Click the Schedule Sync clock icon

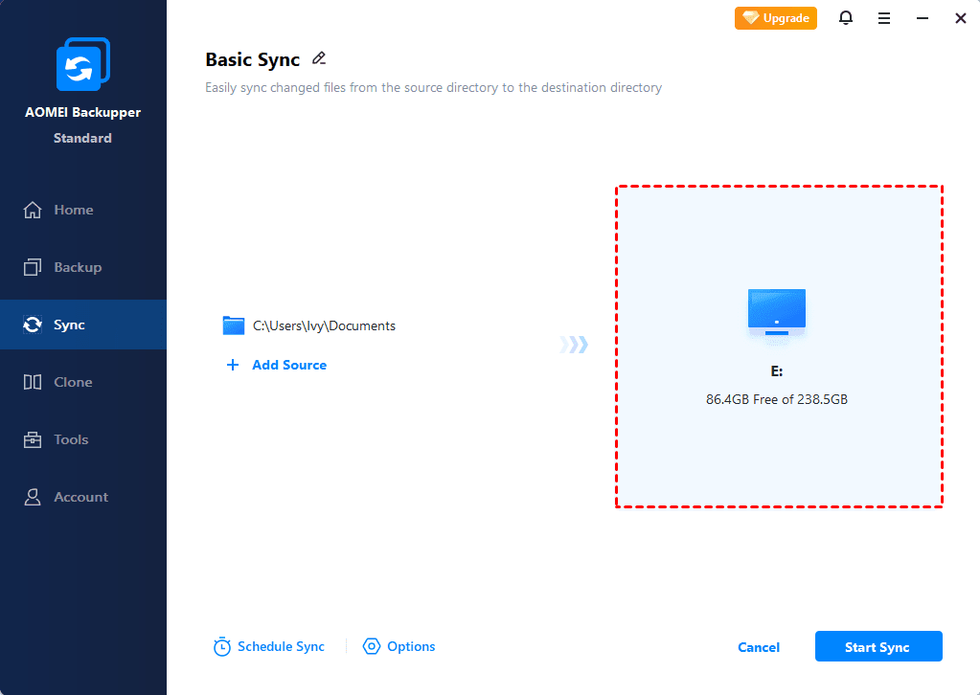click(222, 647)
